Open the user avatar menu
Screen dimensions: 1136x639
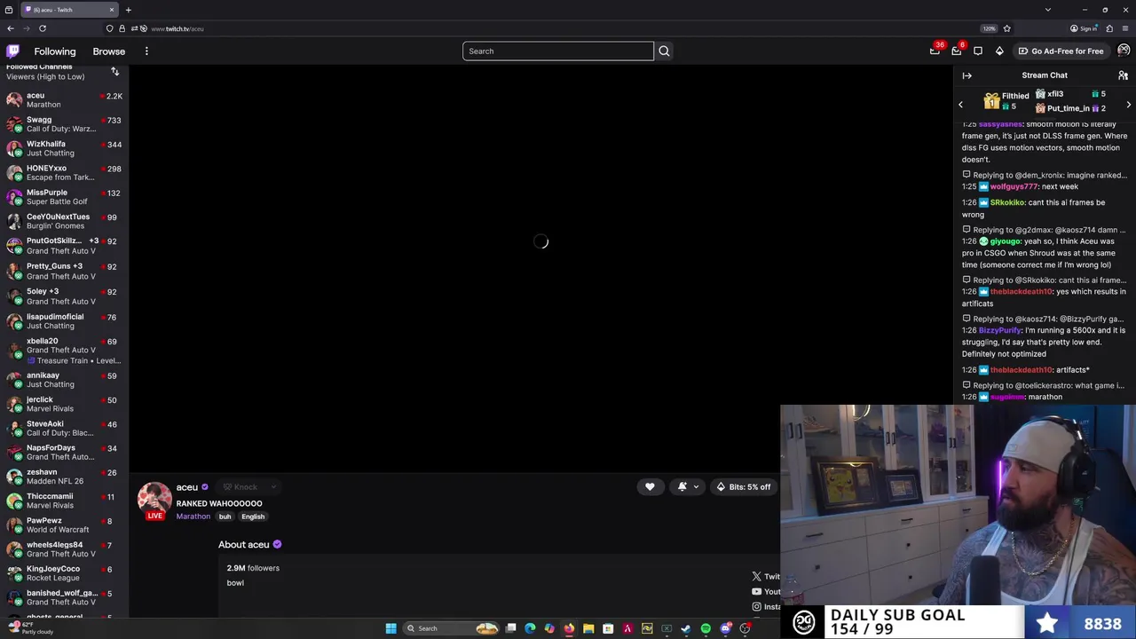[x=1124, y=51]
